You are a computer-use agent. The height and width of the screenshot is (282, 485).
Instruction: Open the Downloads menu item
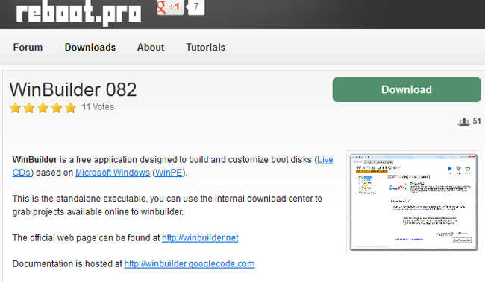[90, 47]
